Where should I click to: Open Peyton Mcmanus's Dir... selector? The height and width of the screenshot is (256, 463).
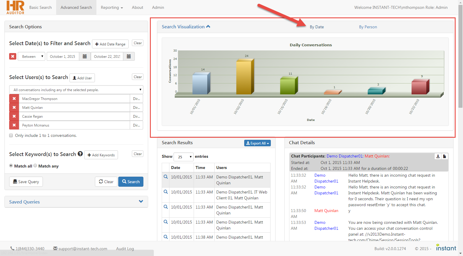coord(137,125)
